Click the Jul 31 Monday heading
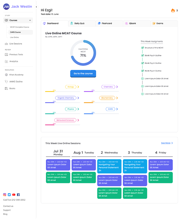Screen dimensions: 182x219 tap(58, 153)
